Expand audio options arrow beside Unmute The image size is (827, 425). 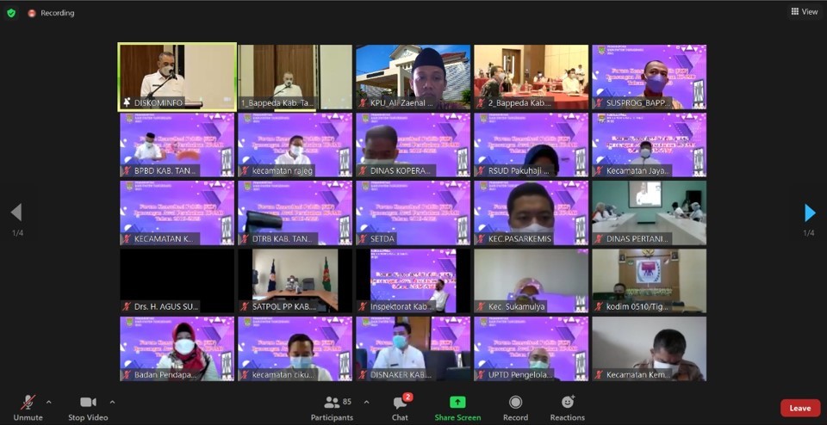pos(48,402)
